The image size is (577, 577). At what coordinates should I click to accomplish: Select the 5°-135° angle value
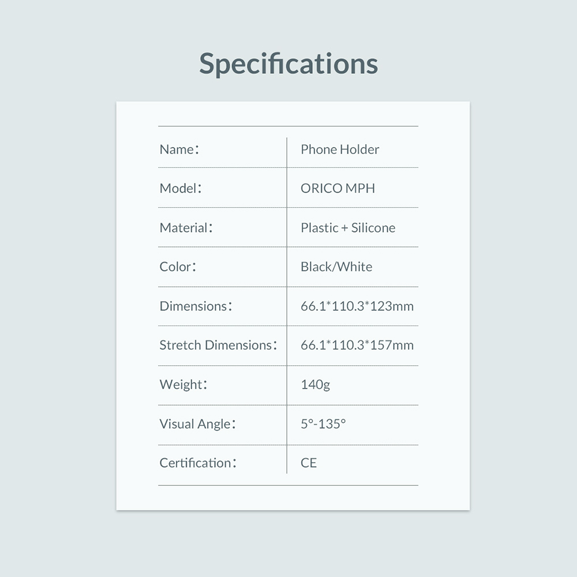pos(323,424)
